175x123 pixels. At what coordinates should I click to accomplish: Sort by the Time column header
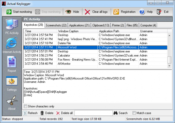click(x=40, y=31)
